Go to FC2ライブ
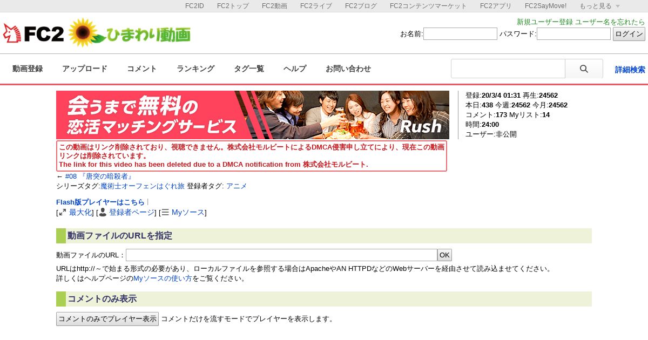 pos(316,6)
